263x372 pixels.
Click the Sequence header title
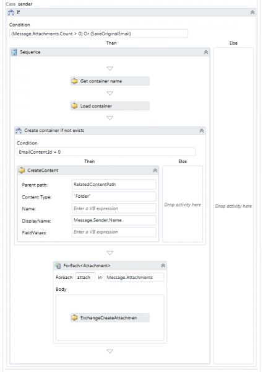pos(30,52)
